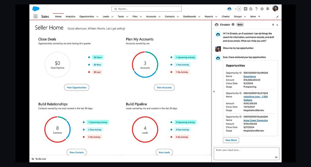Expand the Dashboards tab dropdown chevron
Image resolution: width=311 pixels, height=167 pixels.
click(199, 17)
